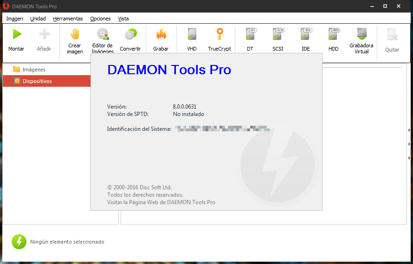Click 'Ningún elemento seleccionado' status text
Viewport: 413px width, 264px height.
(67, 242)
